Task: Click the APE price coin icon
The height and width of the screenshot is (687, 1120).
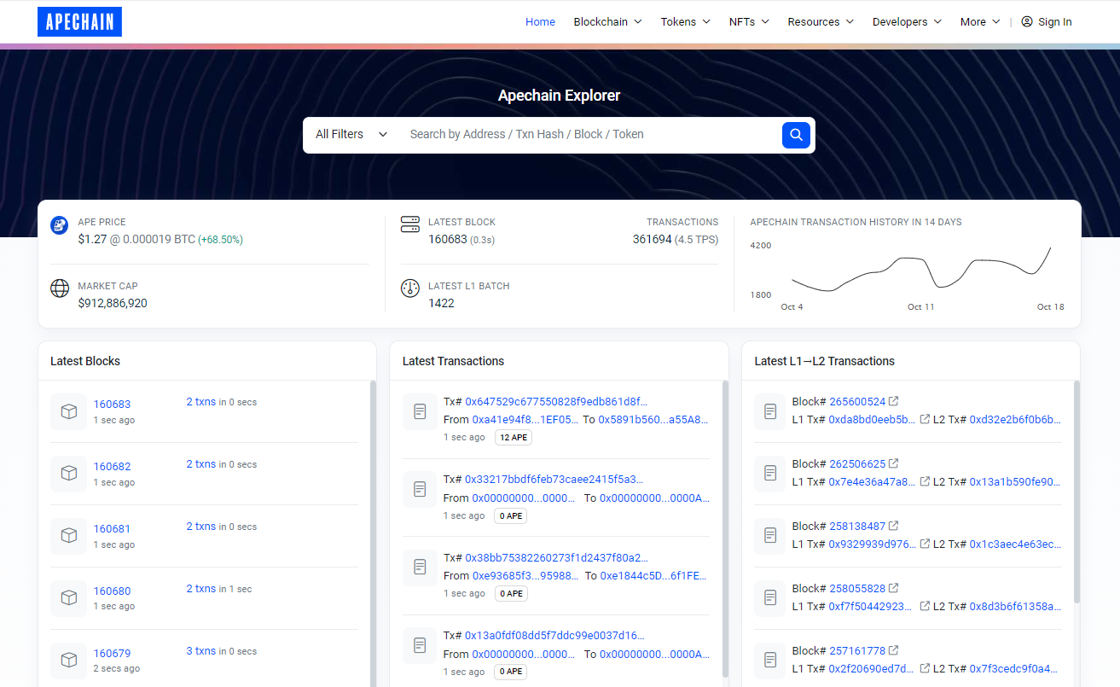Action: [x=60, y=226]
